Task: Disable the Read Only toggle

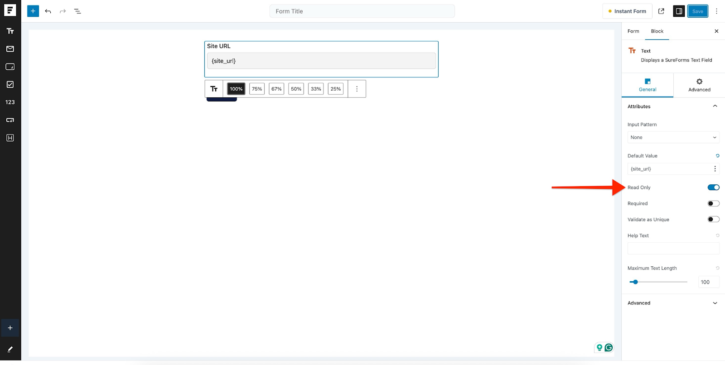Action: point(713,187)
